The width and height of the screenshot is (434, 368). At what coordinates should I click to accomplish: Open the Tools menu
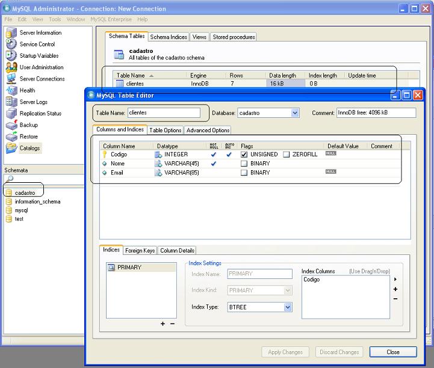point(55,19)
